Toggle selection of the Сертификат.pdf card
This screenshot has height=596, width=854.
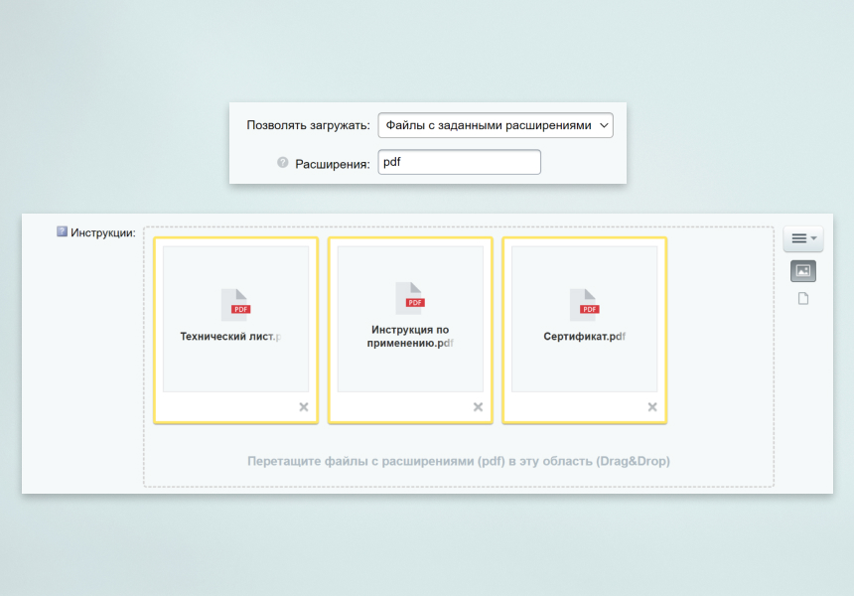[x=584, y=328]
